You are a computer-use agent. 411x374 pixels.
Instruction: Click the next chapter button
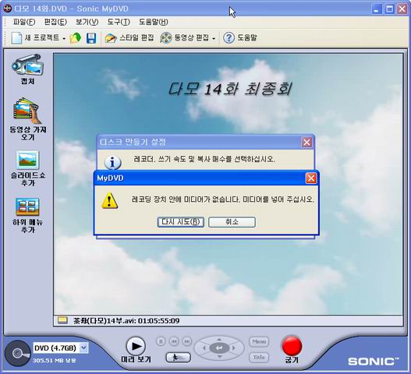[x=187, y=341]
